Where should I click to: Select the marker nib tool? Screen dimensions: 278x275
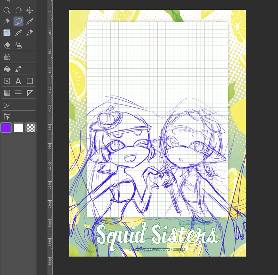pos(30,33)
